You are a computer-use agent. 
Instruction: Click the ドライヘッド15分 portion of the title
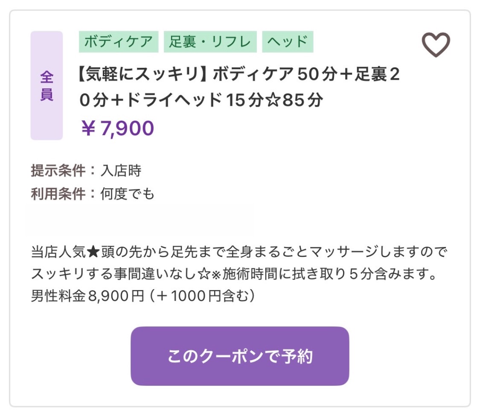coord(195,100)
